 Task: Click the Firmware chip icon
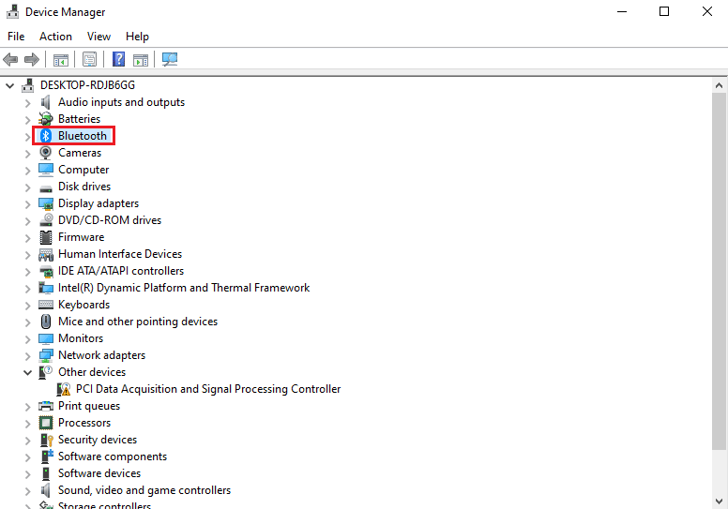pos(45,237)
